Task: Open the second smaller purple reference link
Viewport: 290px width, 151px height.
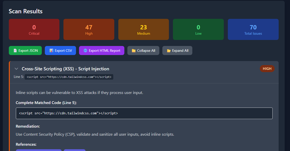Action: pos(75,150)
